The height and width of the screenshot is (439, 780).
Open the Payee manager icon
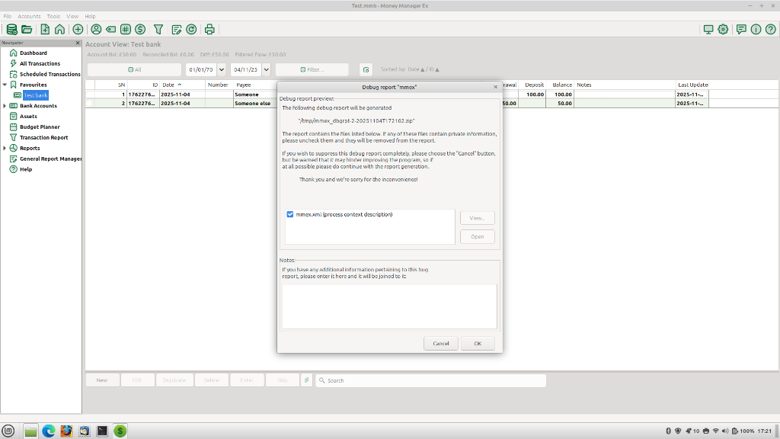pyautogui.click(x=96, y=30)
